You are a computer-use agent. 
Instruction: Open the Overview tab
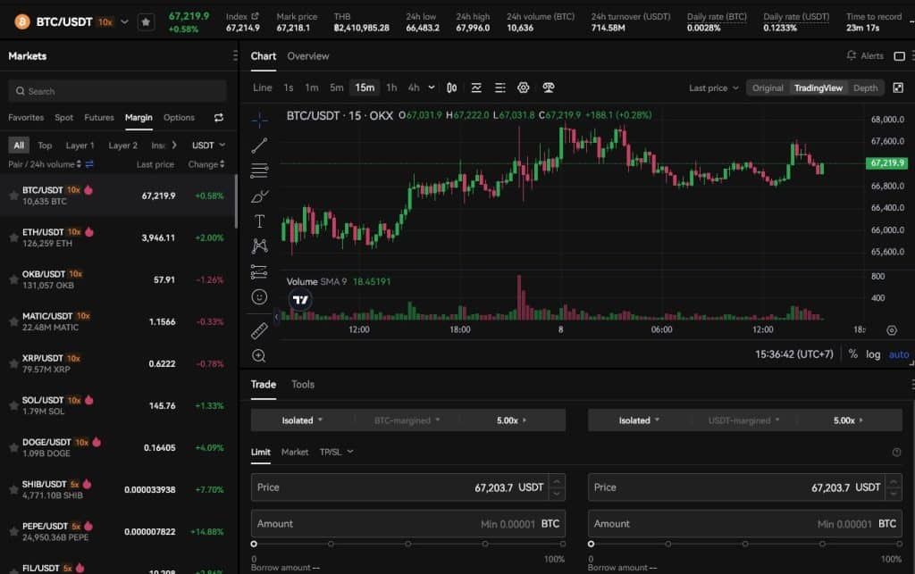pos(308,56)
